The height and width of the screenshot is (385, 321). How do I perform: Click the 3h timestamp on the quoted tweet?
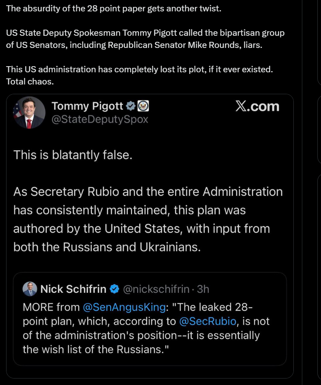[203, 289]
